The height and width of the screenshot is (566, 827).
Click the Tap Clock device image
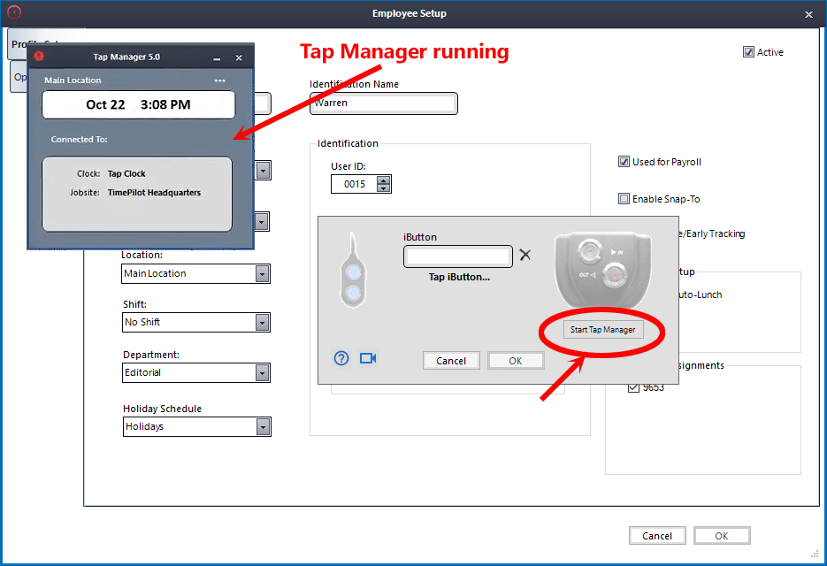coord(603,269)
